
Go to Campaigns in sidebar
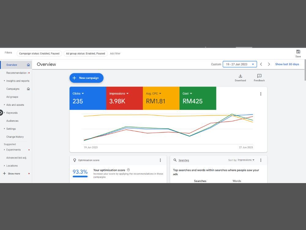click(13, 89)
